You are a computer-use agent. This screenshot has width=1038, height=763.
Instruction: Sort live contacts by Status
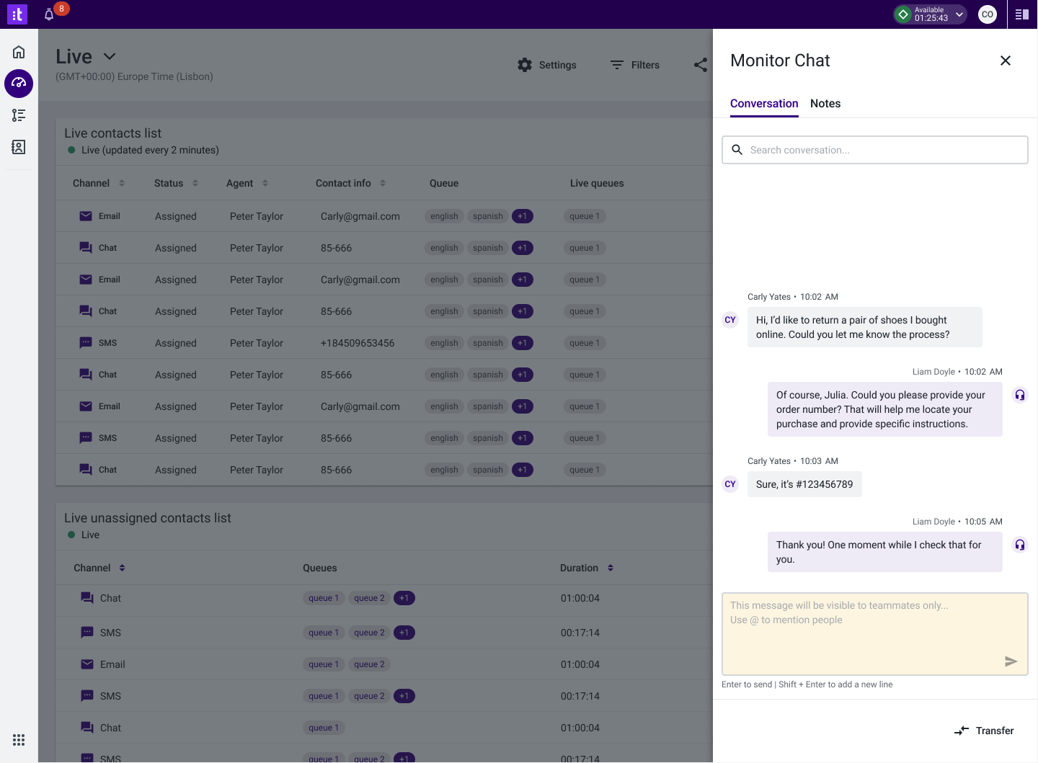click(195, 183)
